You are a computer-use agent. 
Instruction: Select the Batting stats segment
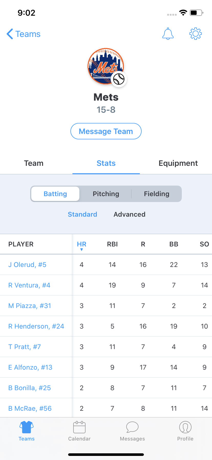(x=55, y=194)
